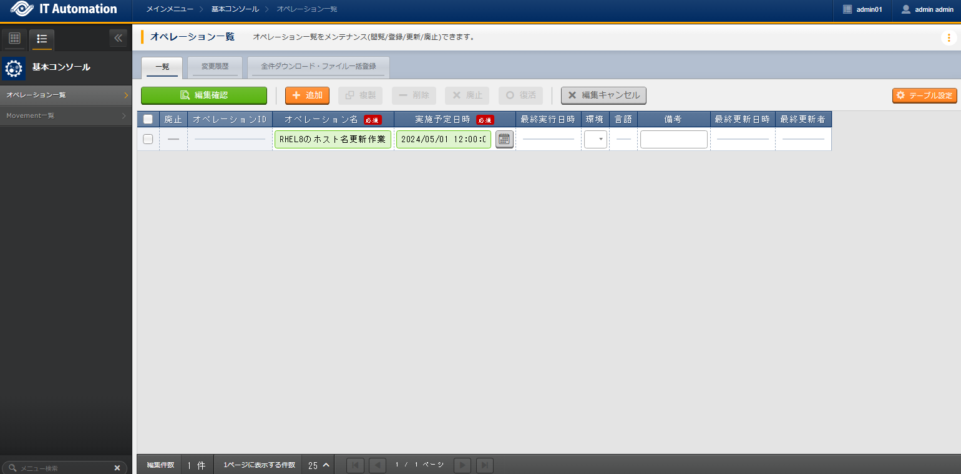
Task: Click the IT Automation logo
Action: coord(65,9)
